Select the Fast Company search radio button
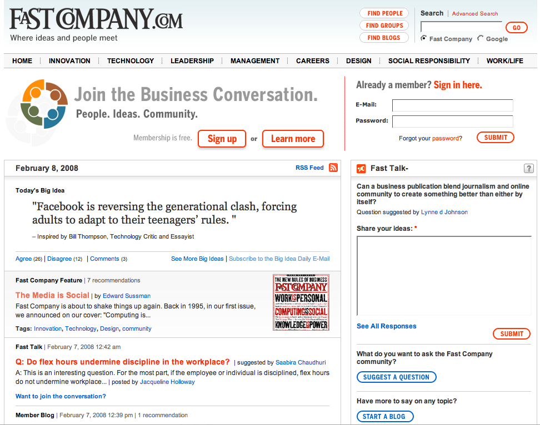This screenshot has height=425, width=540. [x=424, y=38]
